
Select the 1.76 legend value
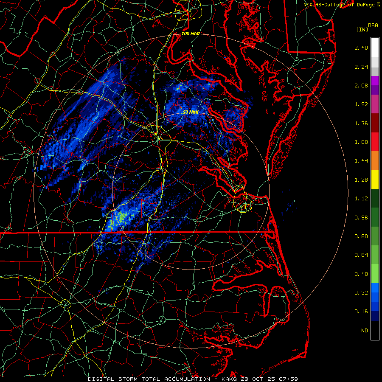(x=361, y=123)
